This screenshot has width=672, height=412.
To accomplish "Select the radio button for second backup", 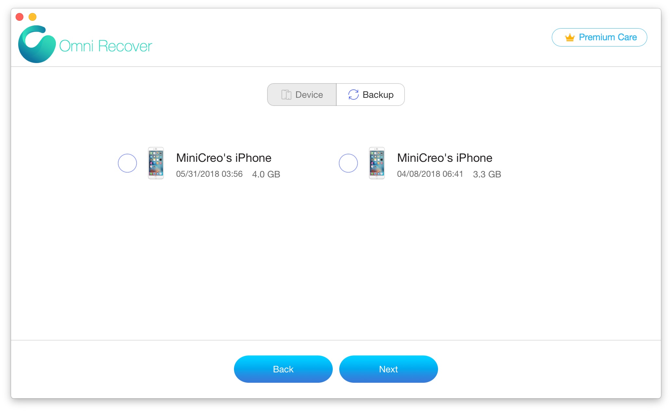I will point(349,163).
